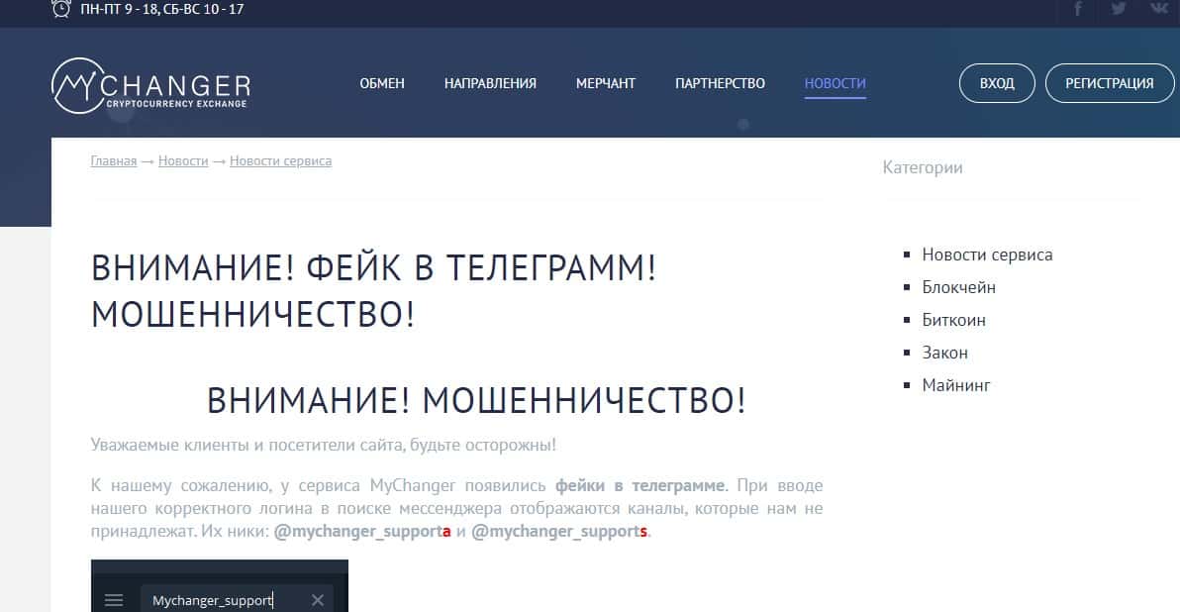Follow the Новости breadcrumb link

(183, 161)
